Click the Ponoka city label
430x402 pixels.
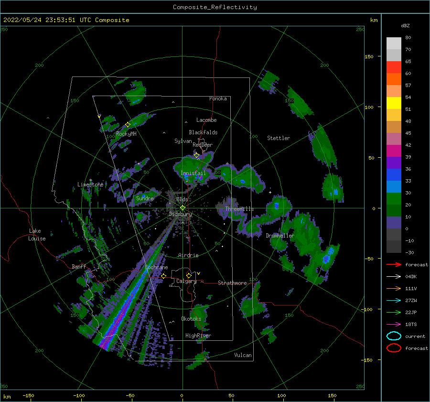coord(218,98)
